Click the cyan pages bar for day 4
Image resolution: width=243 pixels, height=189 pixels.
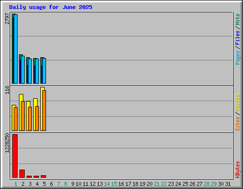37,71
